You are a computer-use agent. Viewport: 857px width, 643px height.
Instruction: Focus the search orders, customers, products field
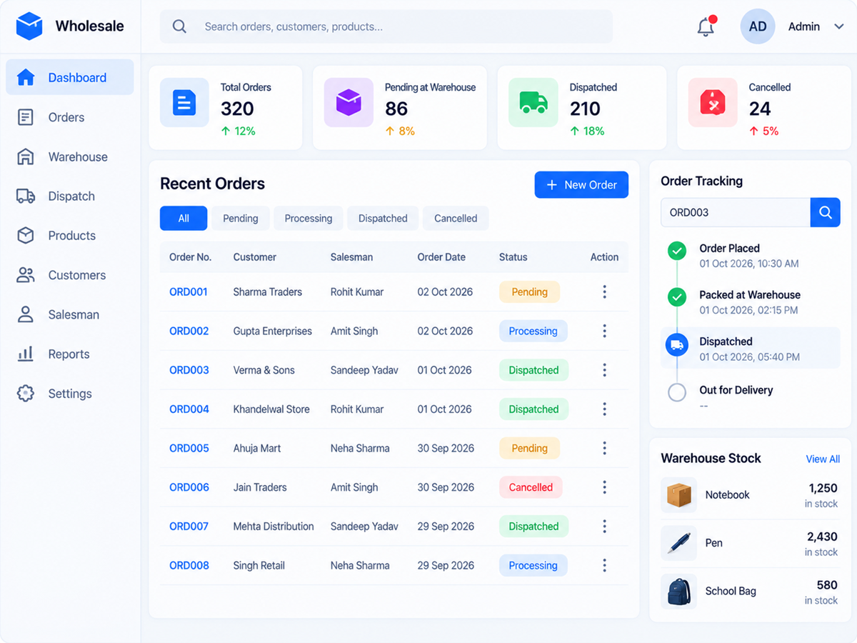[386, 26]
